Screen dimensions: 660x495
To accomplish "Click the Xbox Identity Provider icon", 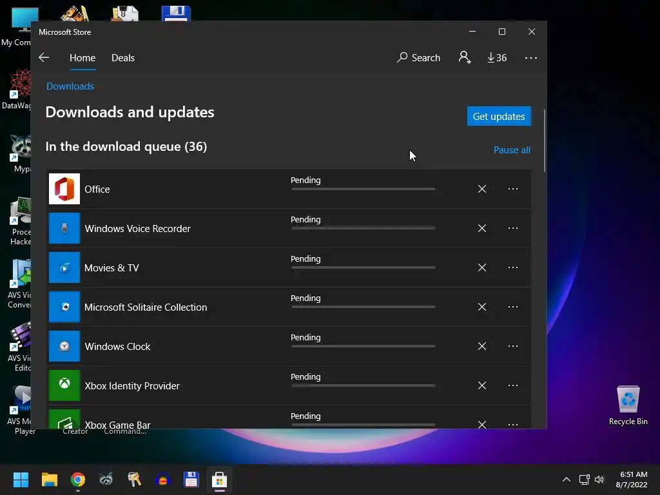I will pos(64,385).
